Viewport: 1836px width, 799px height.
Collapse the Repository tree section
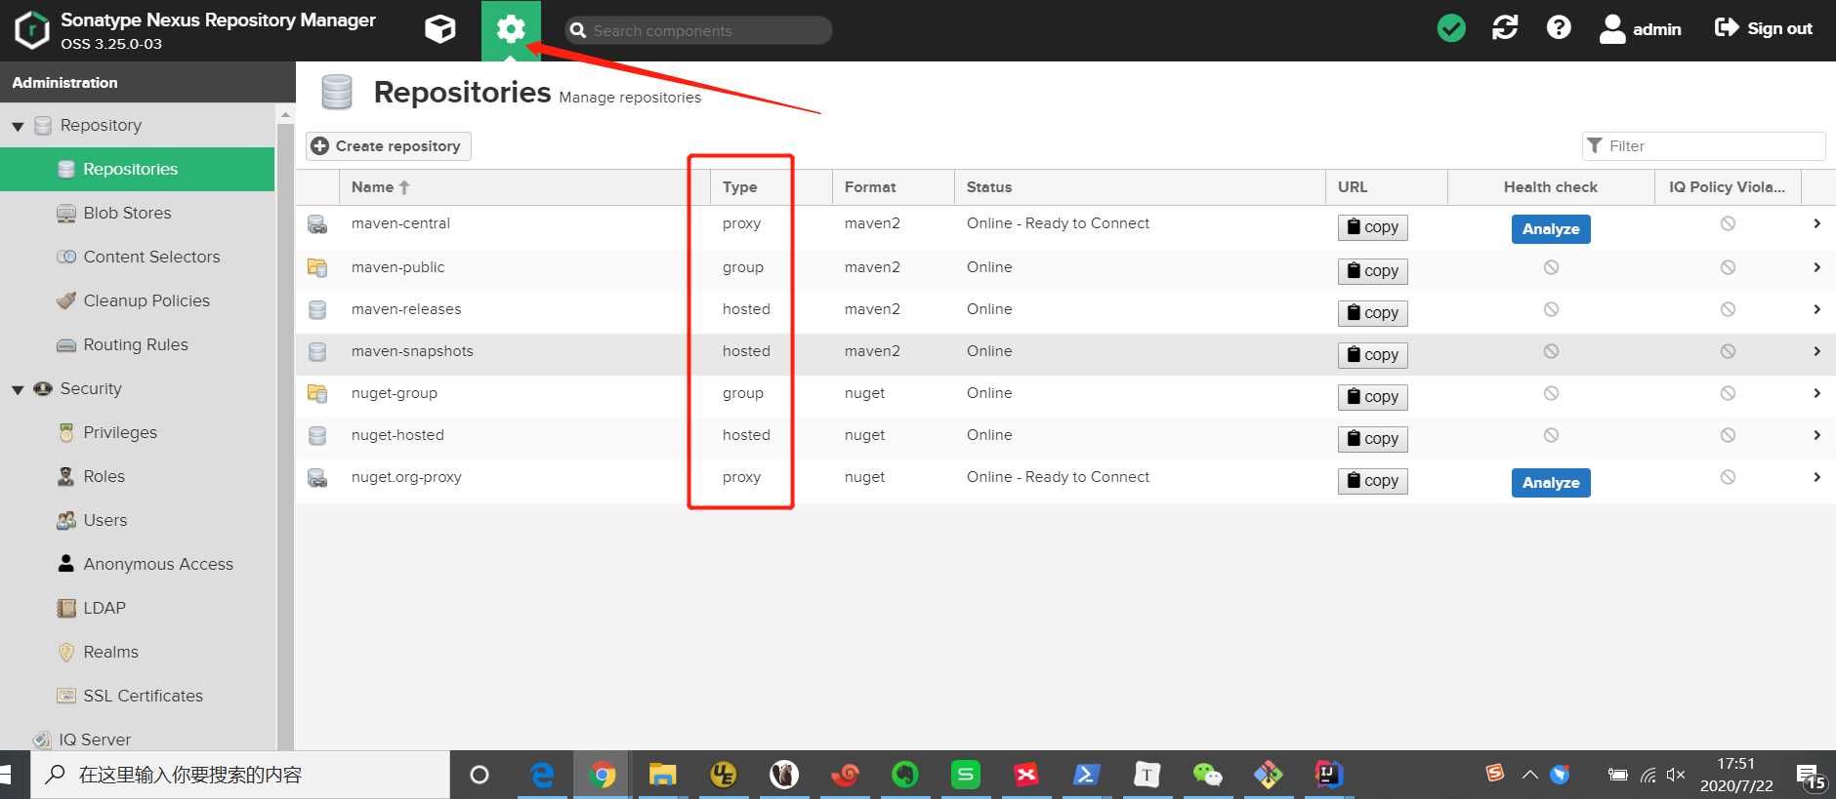(18, 126)
